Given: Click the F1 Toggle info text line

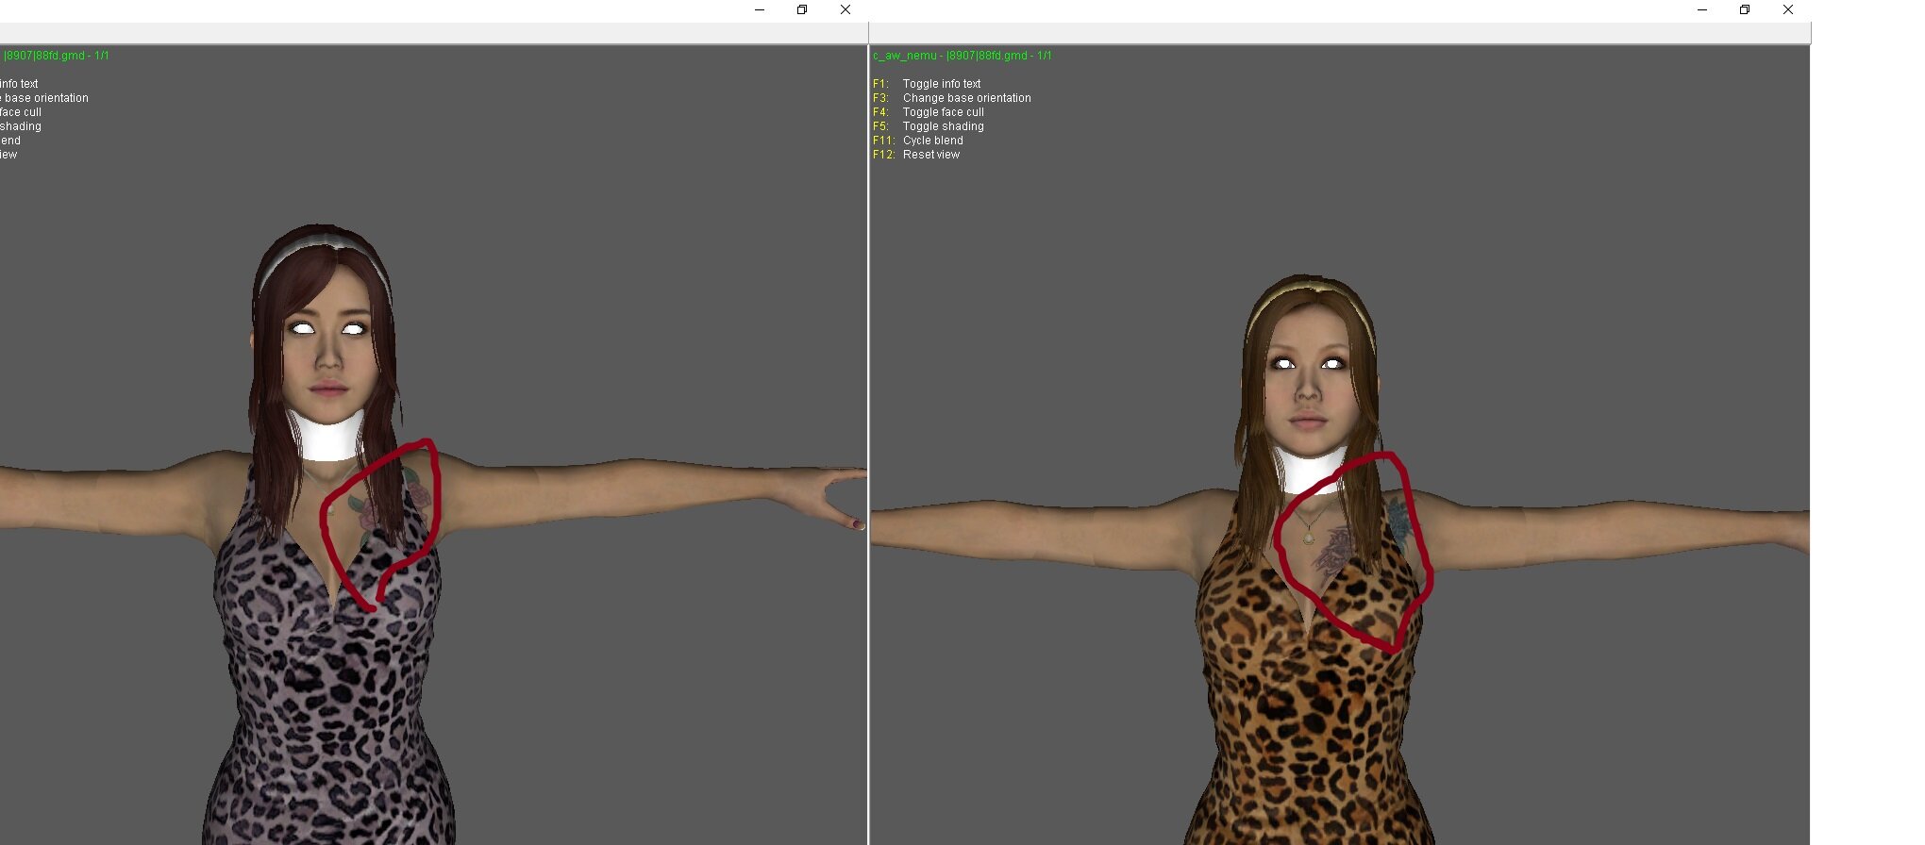Looking at the screenshot, I should [x=941, y=84].
